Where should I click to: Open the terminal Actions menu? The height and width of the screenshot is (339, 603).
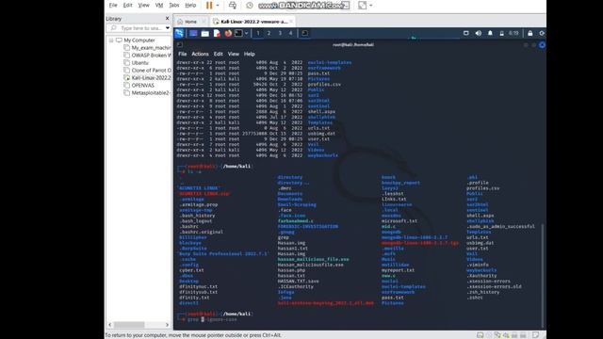[x=200, y=54]
